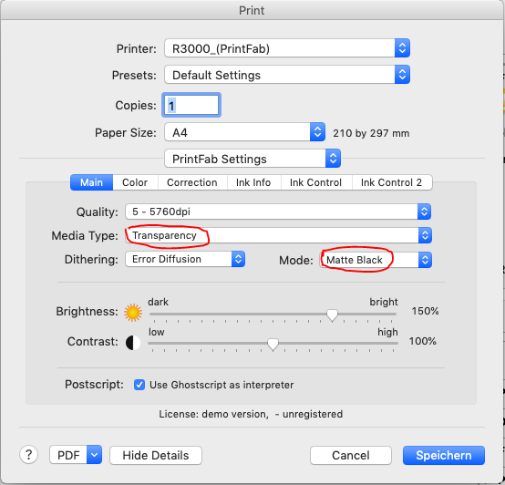Open the Correction tab
This screenshot has width=505, height=485.
(192, 182)
